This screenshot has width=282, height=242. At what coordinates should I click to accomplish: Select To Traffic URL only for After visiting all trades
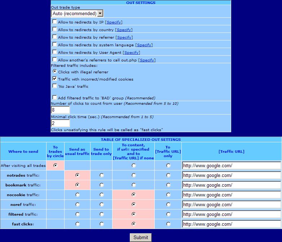pyautogui.click(x=168, y=165)
